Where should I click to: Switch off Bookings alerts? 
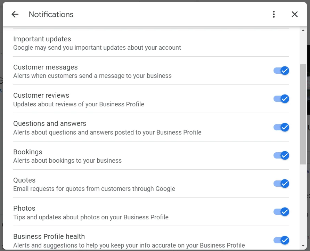point(281,155)
